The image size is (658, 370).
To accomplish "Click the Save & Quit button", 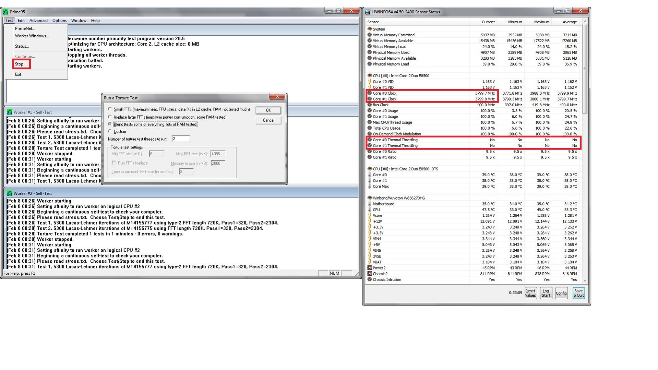I will click(x=578, y=293).
